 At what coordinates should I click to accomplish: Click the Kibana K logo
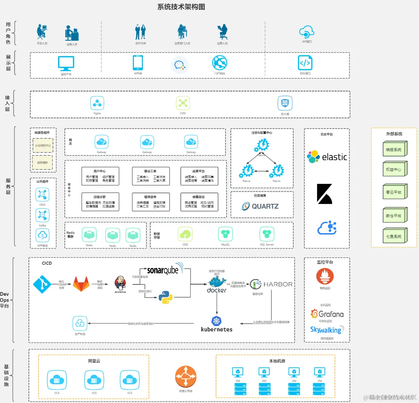click(x=324, y=194)
